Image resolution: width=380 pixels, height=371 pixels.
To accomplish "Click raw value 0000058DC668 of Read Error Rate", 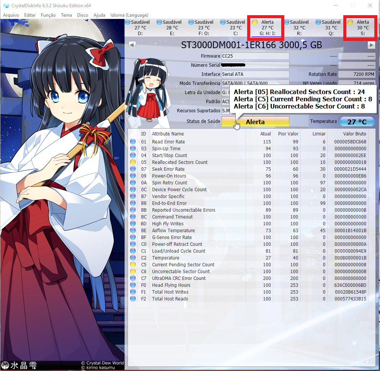I will pyautogui.click(x=350, y=141).
